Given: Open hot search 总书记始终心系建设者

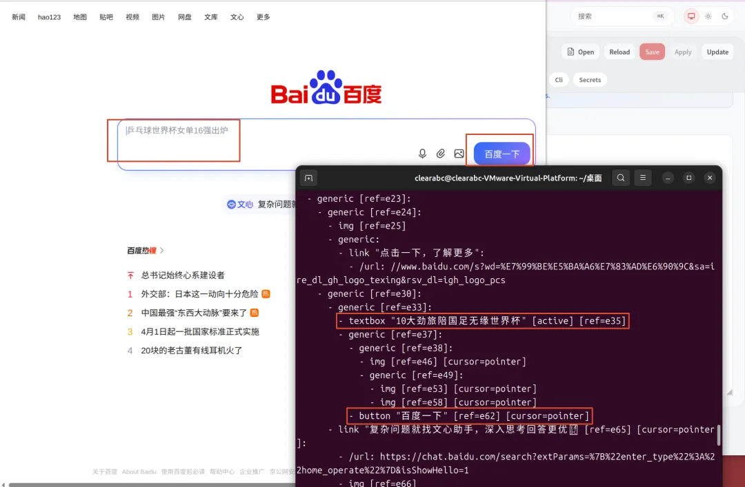Looking at the screenshot, I should pos(182,276).
